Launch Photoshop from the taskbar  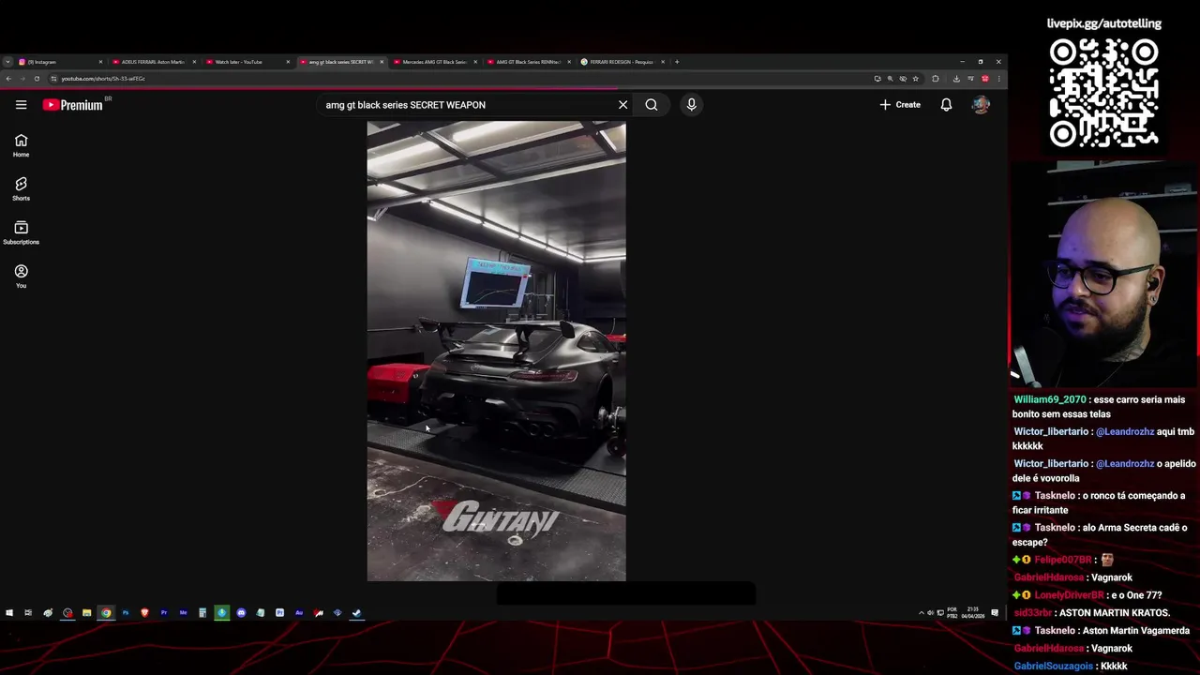(126, 613)
